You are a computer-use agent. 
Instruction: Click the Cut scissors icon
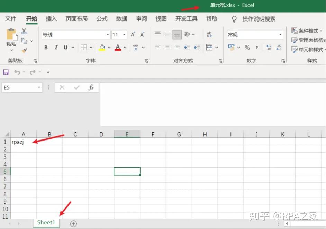point(24,31)
